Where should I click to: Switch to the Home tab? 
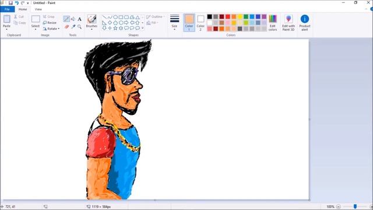pos(23,9)
